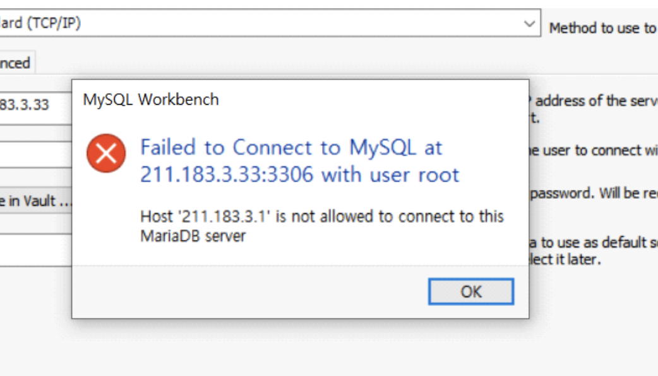Click the MySQL Workbench dialog title
658x376 pixels.
151,99
